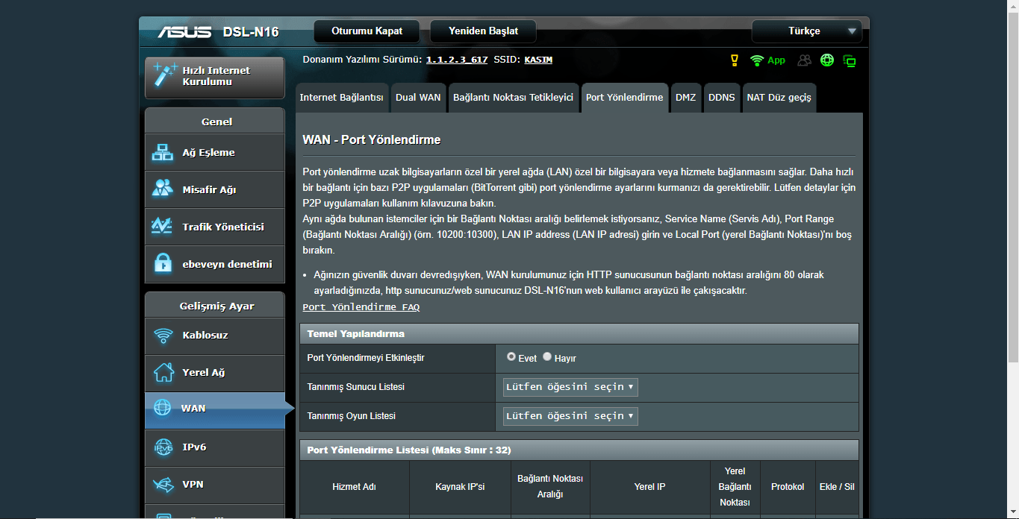The width and height of the screenshot is (1019, 519).
Task: Click the green Wi-Fi App icon
Action: (x=767, y=60)
